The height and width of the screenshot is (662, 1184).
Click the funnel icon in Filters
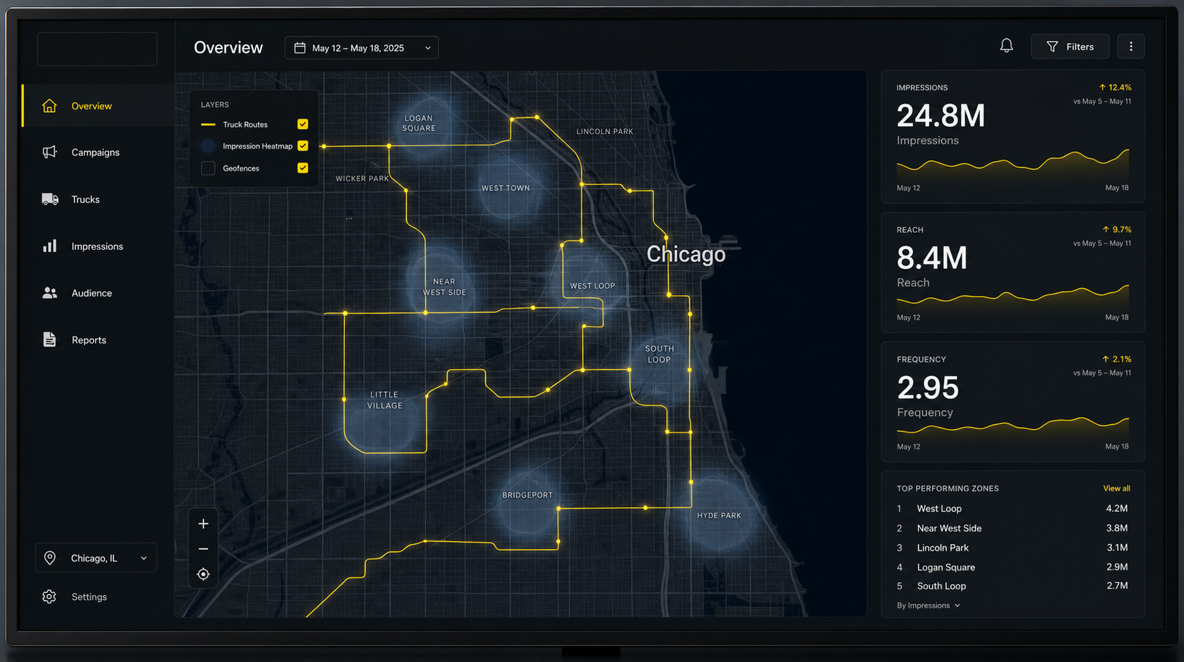pos(1053,47)
